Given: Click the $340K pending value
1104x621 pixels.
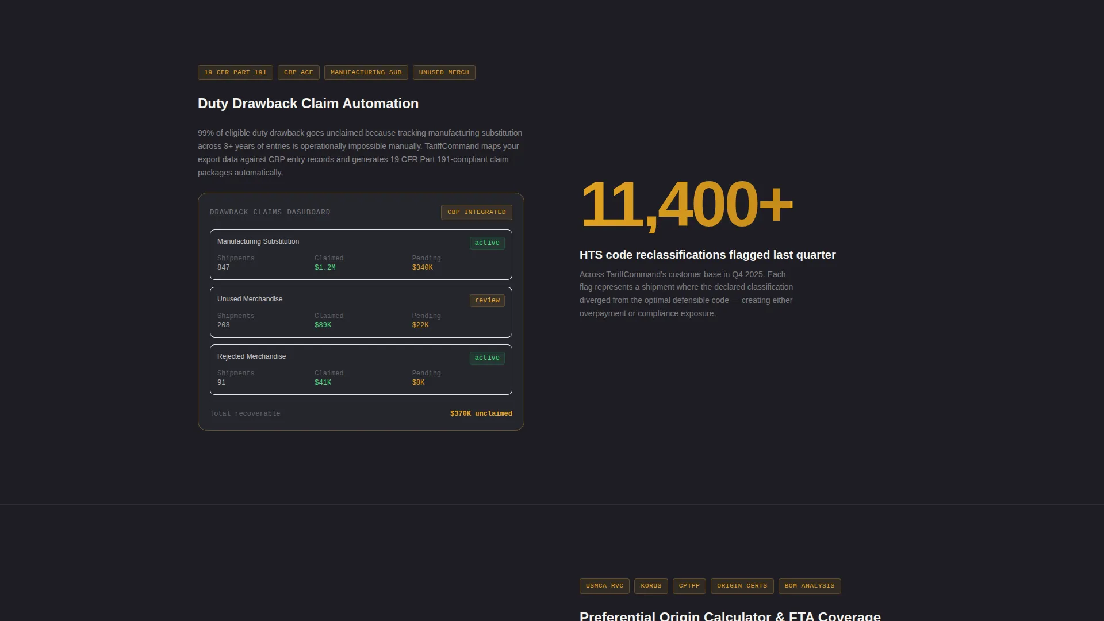Looking at the screenshot, I should [423, 267].
